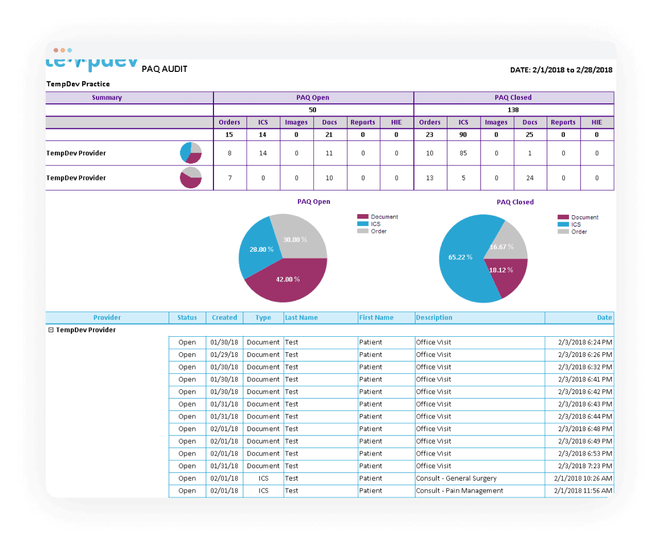Click Consult - Pain Management description
This screenshot has height=548, width=662.
(x=459, y=490)
